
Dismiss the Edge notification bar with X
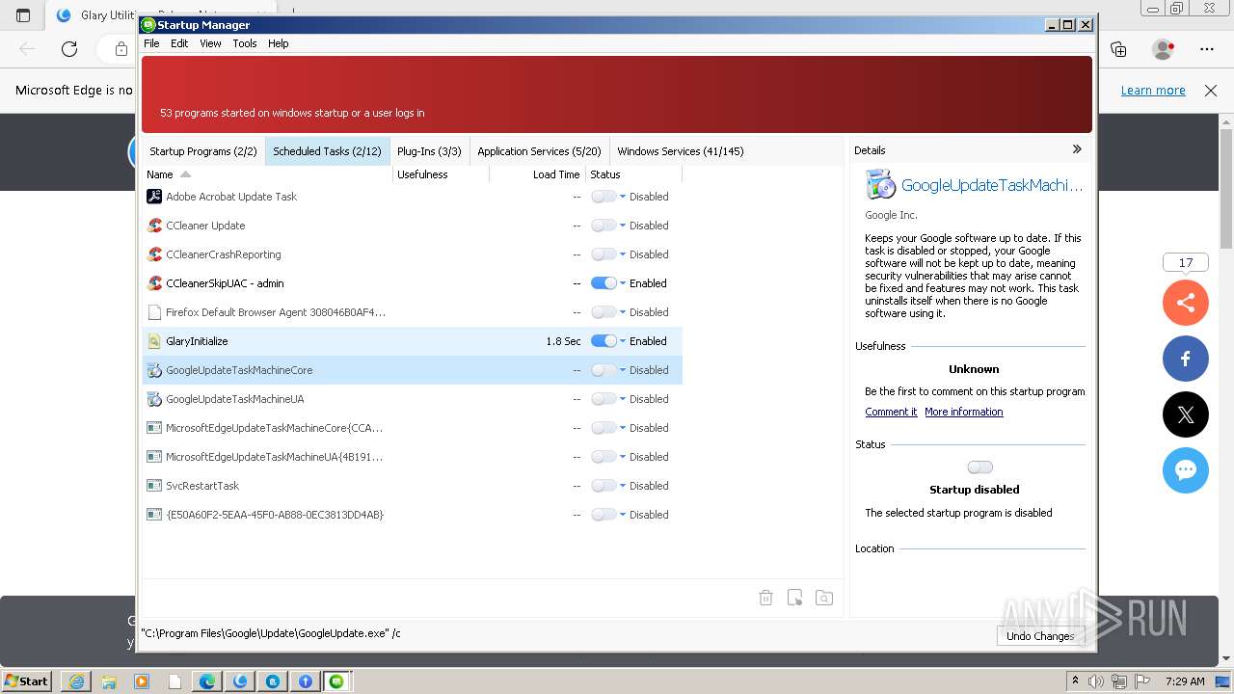coord(1211,91)
